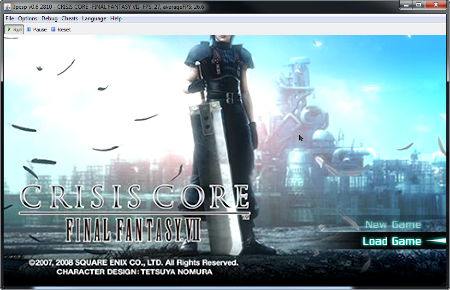
Task: Click the Square Enix copyright text
Action: pyautogui.click(x=133, y=262)
